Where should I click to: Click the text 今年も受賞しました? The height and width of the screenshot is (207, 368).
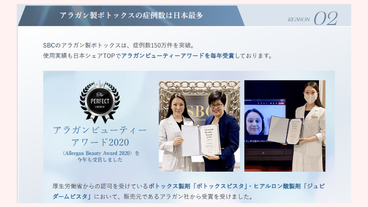point(100,160)
